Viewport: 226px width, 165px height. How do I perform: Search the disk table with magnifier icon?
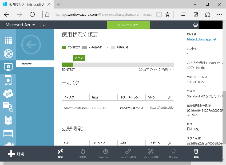[170, 97]
